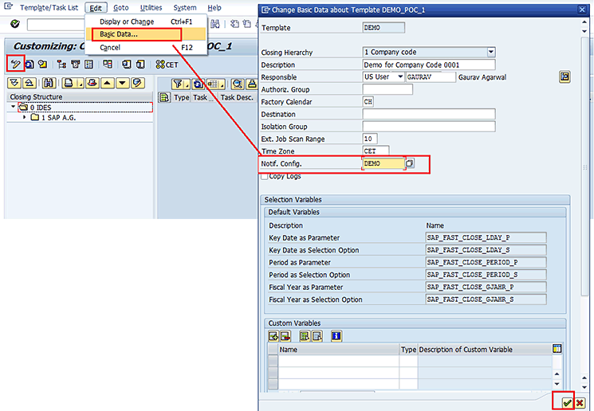Click the Display/Change pencil toolbar icon
The image size is (594, 411).
coord(14,64)
